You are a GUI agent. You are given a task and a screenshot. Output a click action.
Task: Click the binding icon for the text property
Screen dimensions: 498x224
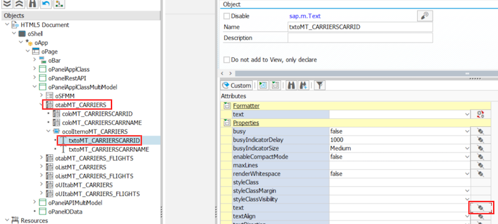pos(481,208)
